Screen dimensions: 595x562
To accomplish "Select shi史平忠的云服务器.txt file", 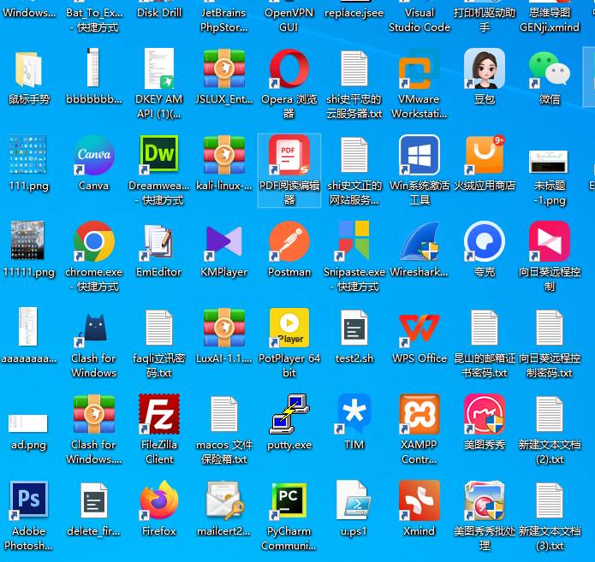I will (354, 68).
